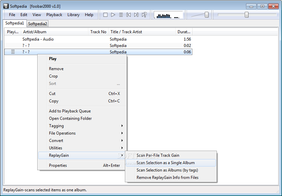Click the pause indicator in the playing row
The image size is (282, 196).
[x=13, y=52]
